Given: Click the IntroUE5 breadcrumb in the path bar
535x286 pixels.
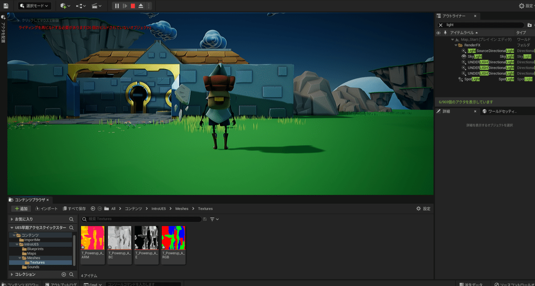Looking at the screenshot, I should 159,208.
